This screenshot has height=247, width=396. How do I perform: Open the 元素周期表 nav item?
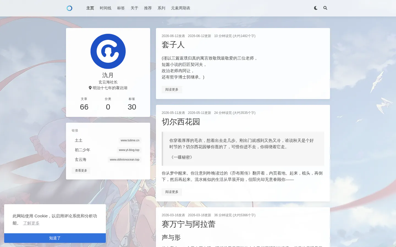(181, 8)
